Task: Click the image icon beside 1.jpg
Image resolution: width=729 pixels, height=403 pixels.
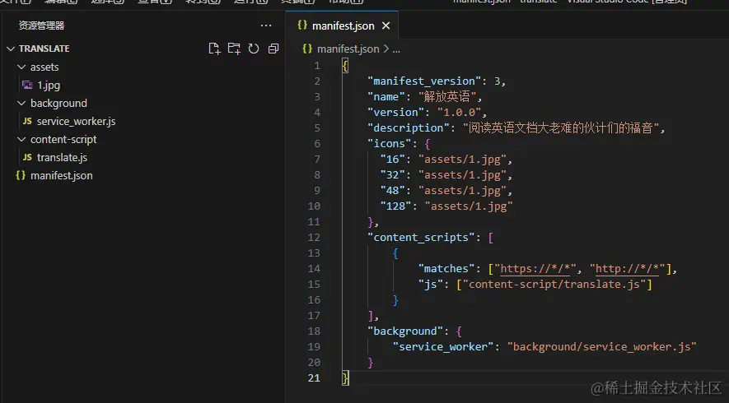Action: coord(27,85)
